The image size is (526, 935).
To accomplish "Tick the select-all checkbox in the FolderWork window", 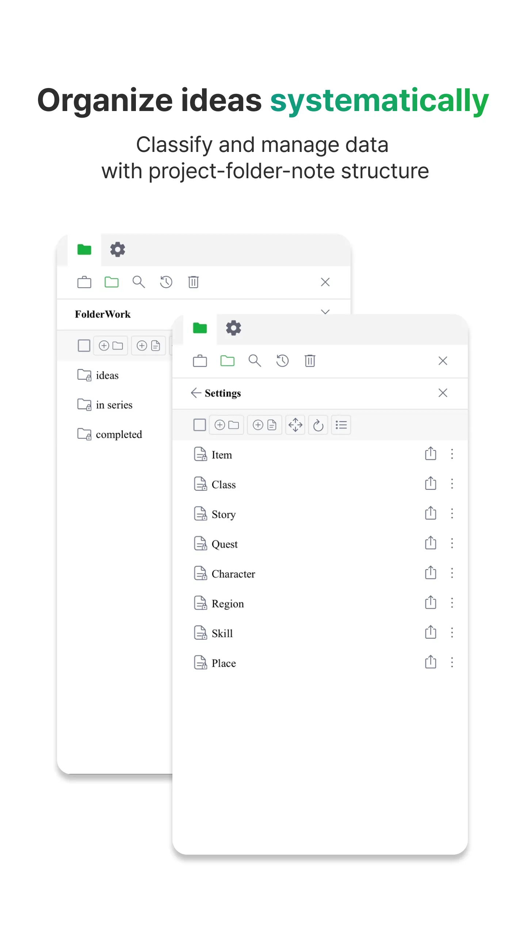I will click(84, 346).
